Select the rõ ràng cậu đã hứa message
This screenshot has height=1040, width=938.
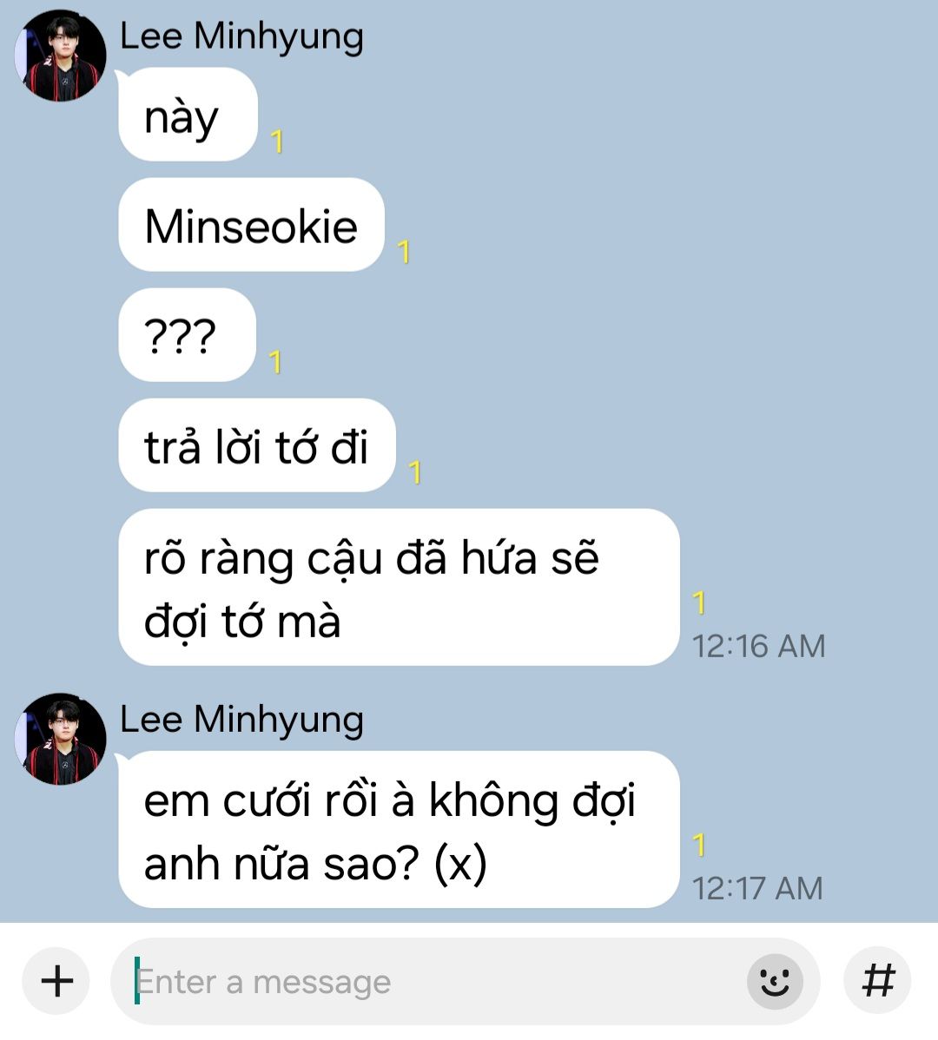point(399,588)
